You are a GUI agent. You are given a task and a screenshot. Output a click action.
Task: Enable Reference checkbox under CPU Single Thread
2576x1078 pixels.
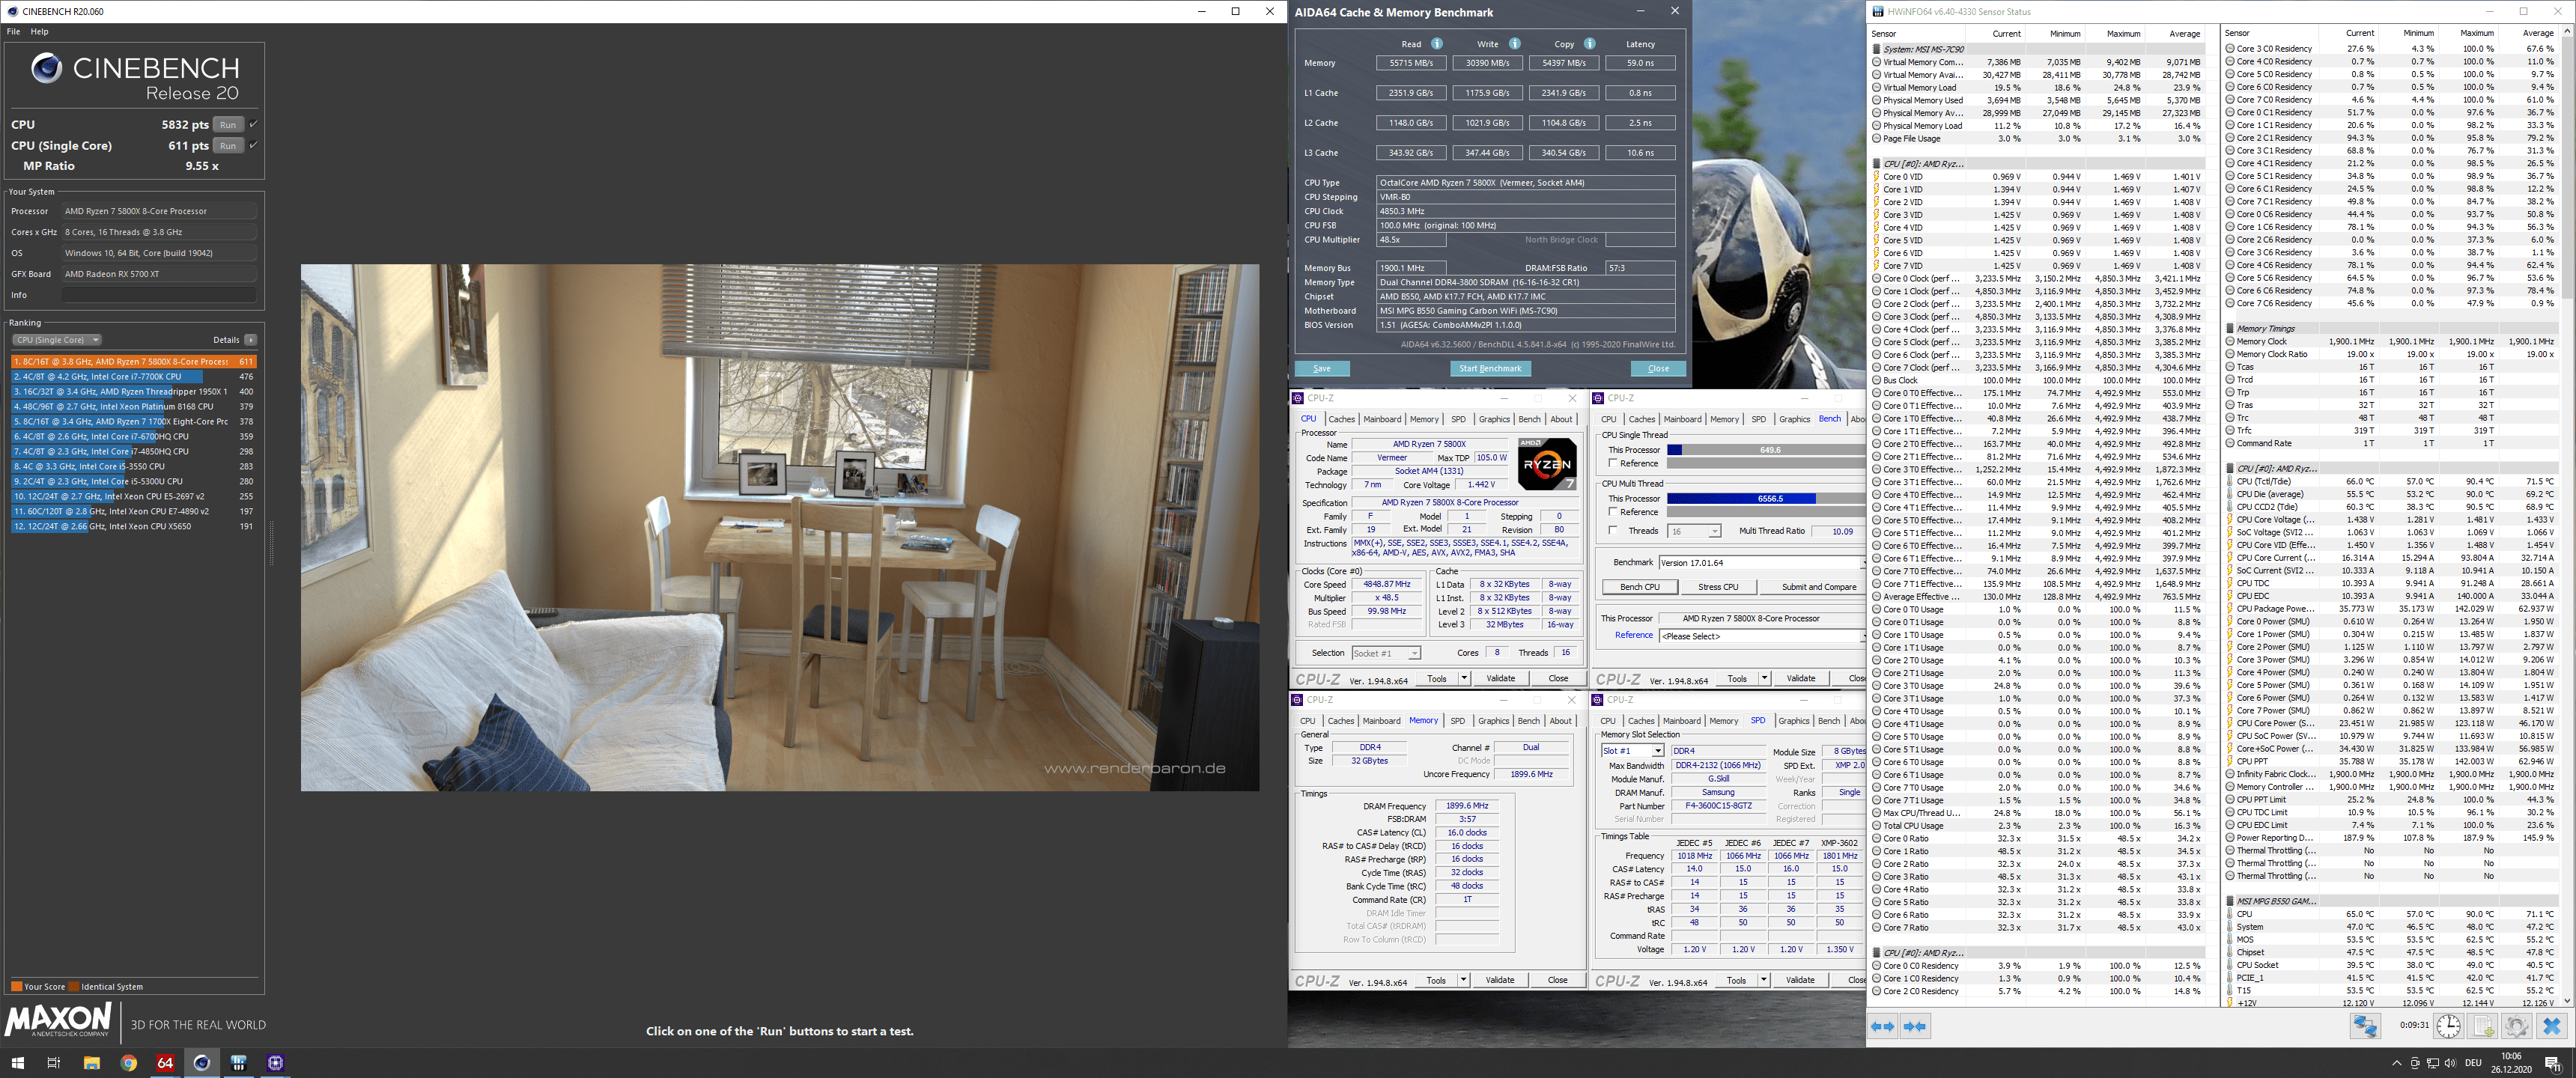tap(1613, 463)
